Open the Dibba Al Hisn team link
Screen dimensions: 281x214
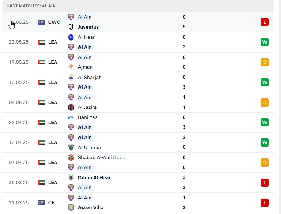[94, 177]
